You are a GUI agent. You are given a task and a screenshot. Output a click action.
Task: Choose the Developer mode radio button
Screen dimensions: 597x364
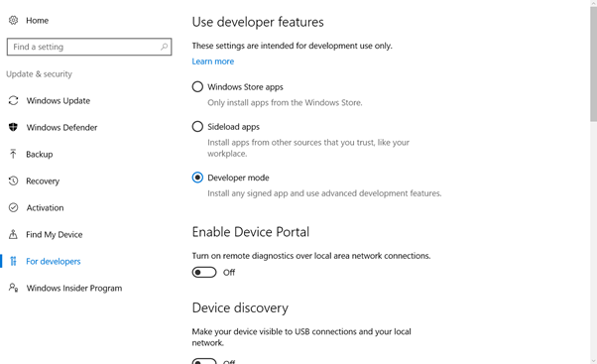pos(197,178)
